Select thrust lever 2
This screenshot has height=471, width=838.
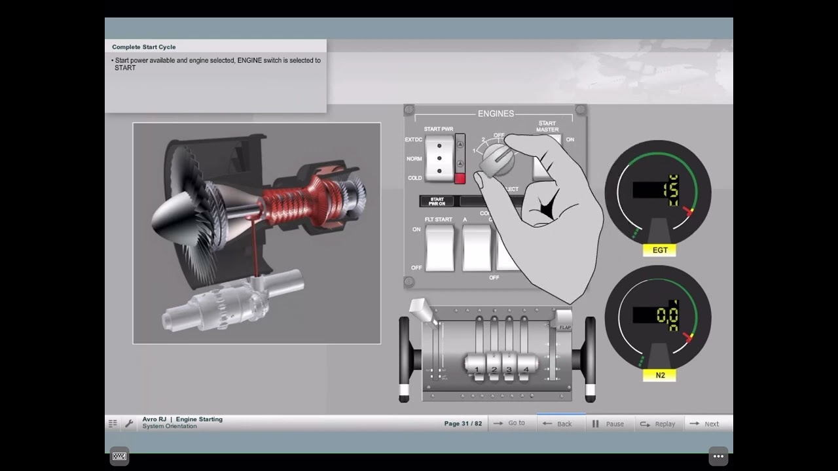(x=494, y=367)
